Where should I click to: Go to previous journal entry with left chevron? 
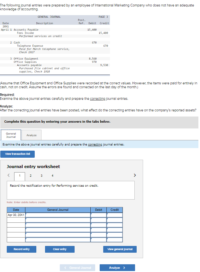coord(8,175)
